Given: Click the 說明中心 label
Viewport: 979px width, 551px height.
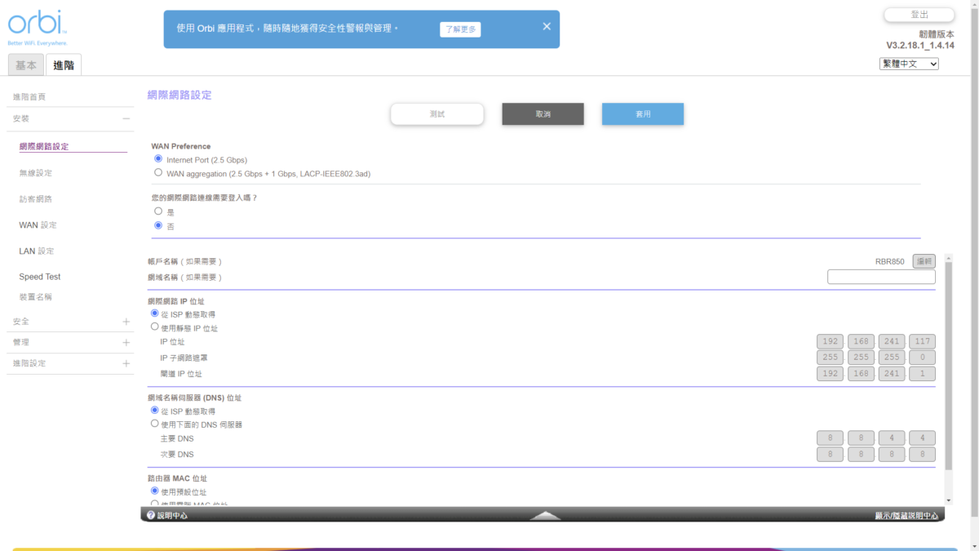Looking at the screenshot, I should pyautogui.click(x=172, y=516).
